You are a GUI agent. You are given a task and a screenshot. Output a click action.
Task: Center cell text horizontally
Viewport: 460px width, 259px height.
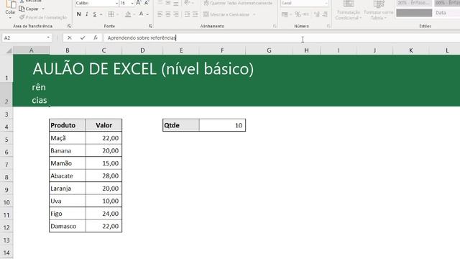coord(167,14)
